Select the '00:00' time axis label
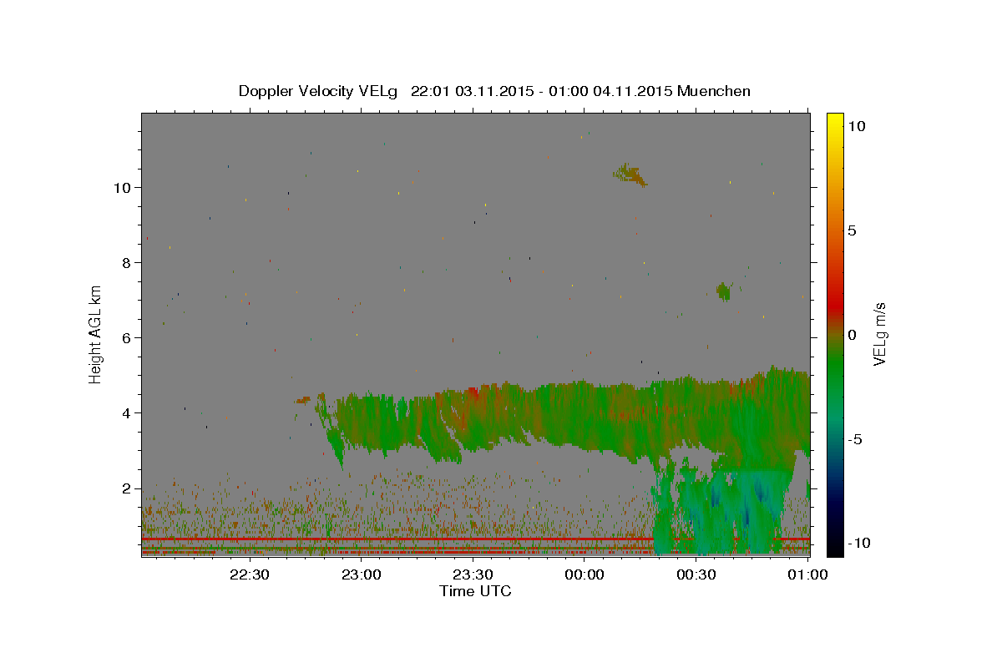This screenshot has height=668, width=1002. click(584, 574)
